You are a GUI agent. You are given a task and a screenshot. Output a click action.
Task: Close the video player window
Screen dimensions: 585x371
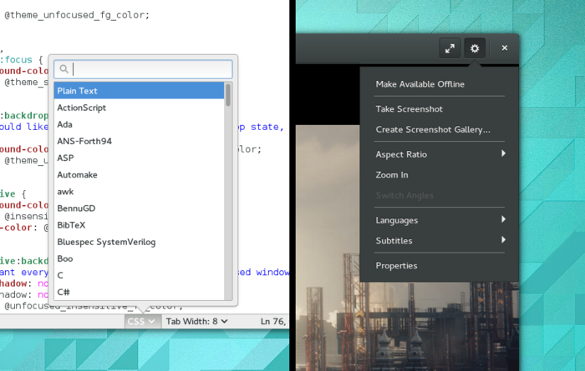[505, 48]
